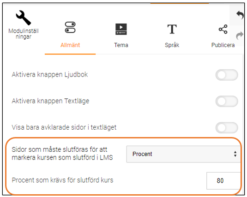The image size is (247, 197).
Task: Go to the Publicera tab label
Action: pos(223,45)
